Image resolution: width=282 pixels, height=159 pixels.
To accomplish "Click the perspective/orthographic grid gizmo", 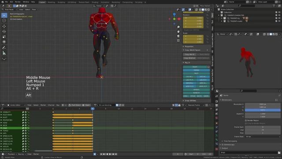I will click(178, 41).
